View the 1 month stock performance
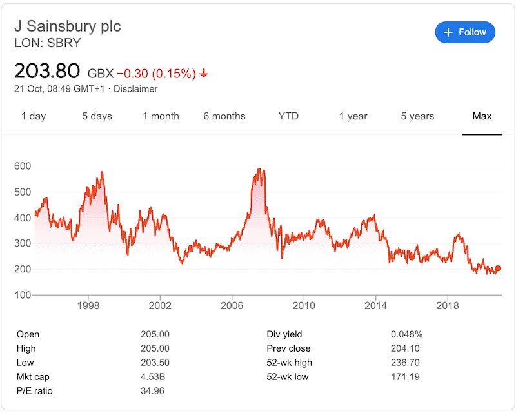 pos(161,116)
